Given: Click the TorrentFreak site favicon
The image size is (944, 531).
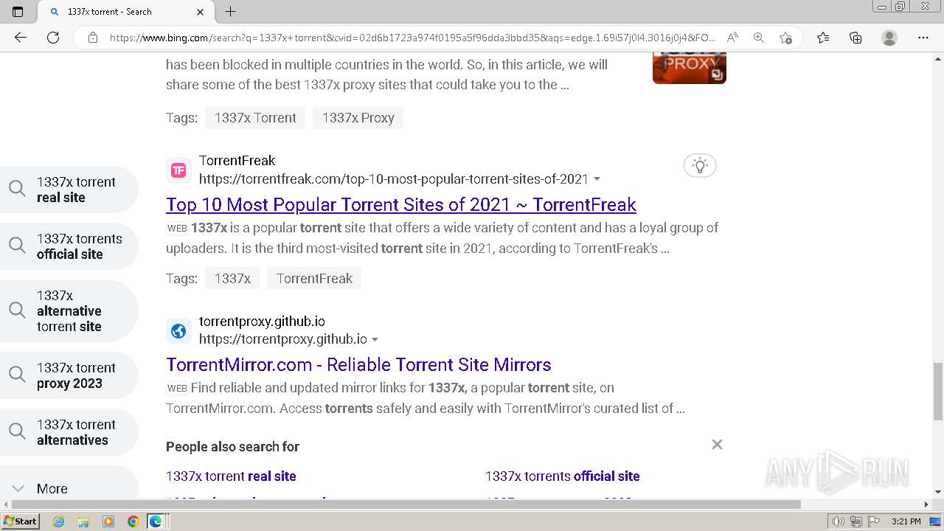Looking at the screenshot, I should tap(178, 170).
